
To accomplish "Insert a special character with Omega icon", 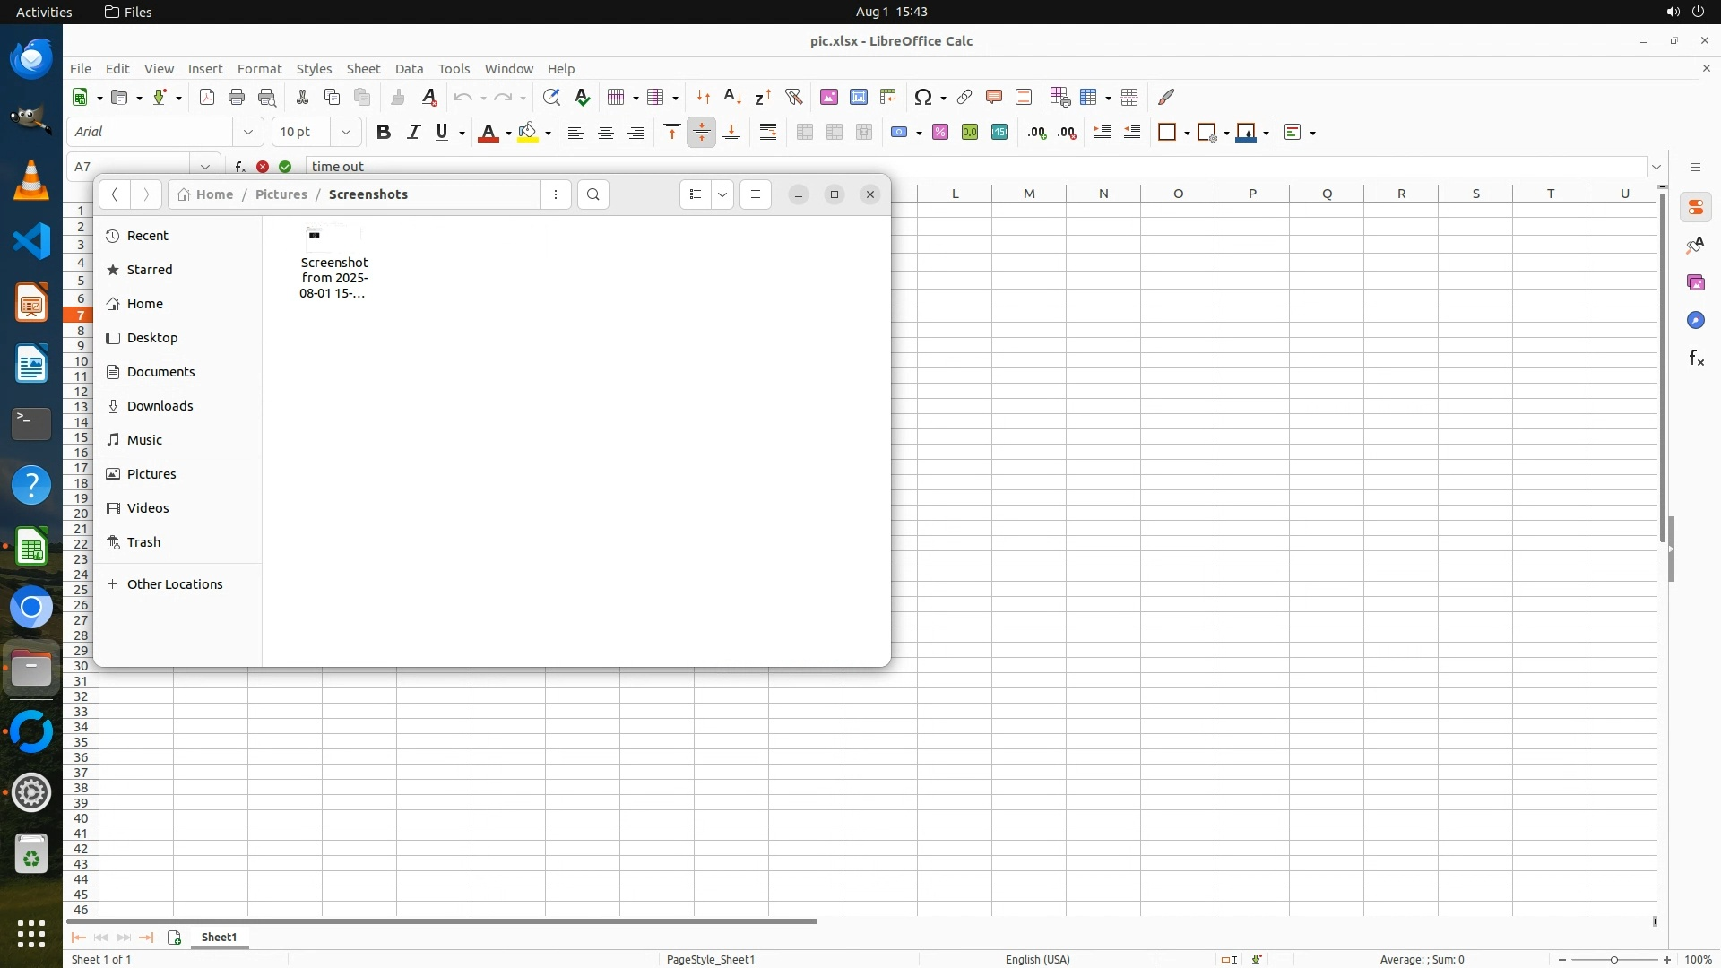I will (x=922, y=97).
